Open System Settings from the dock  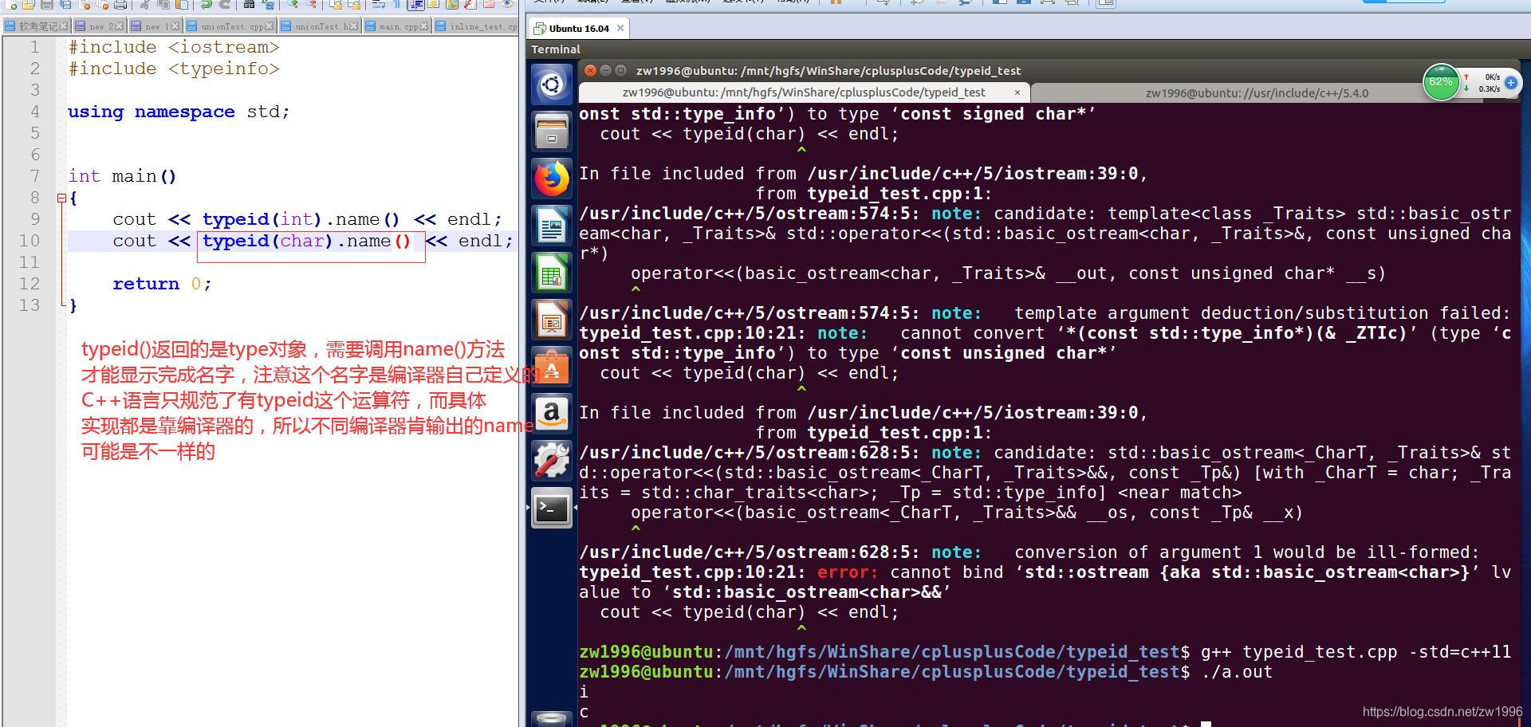pos(552,461)
